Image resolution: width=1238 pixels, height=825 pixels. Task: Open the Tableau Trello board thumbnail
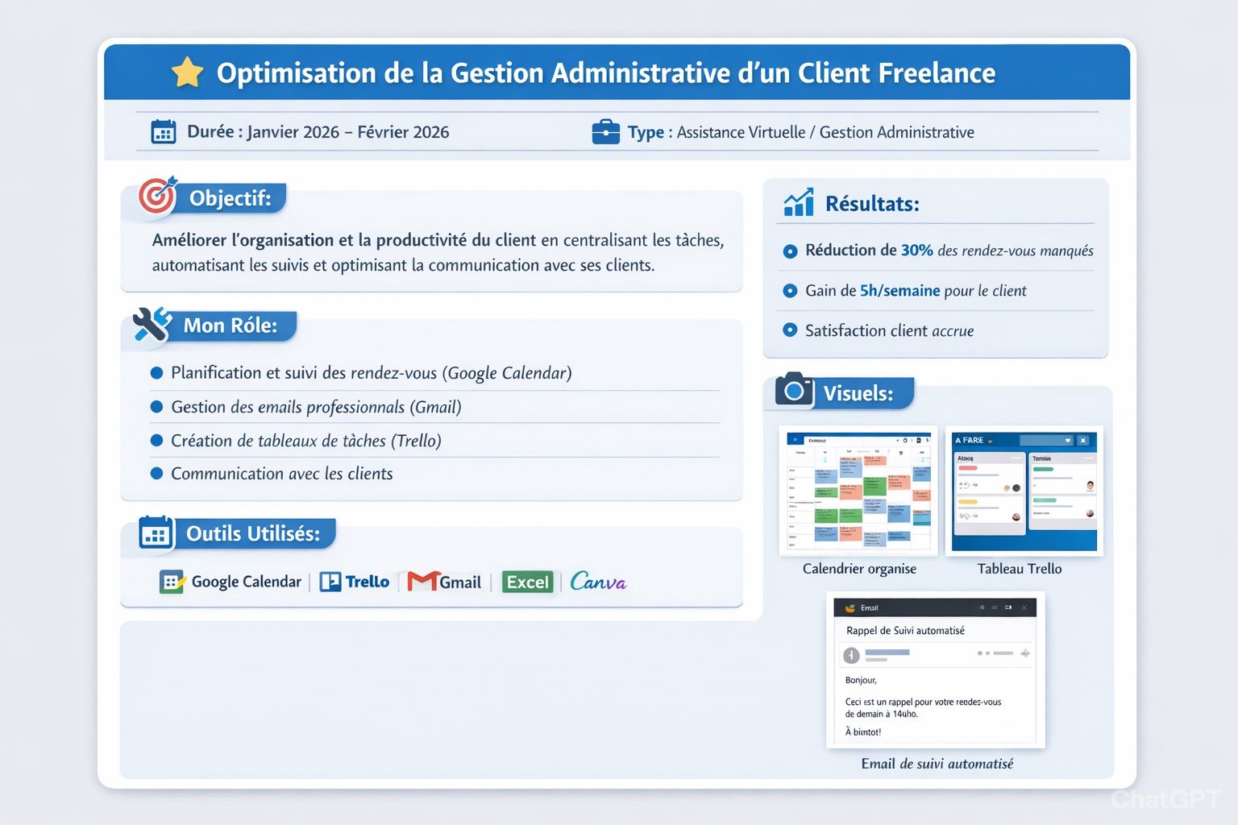click(1024, 491)
